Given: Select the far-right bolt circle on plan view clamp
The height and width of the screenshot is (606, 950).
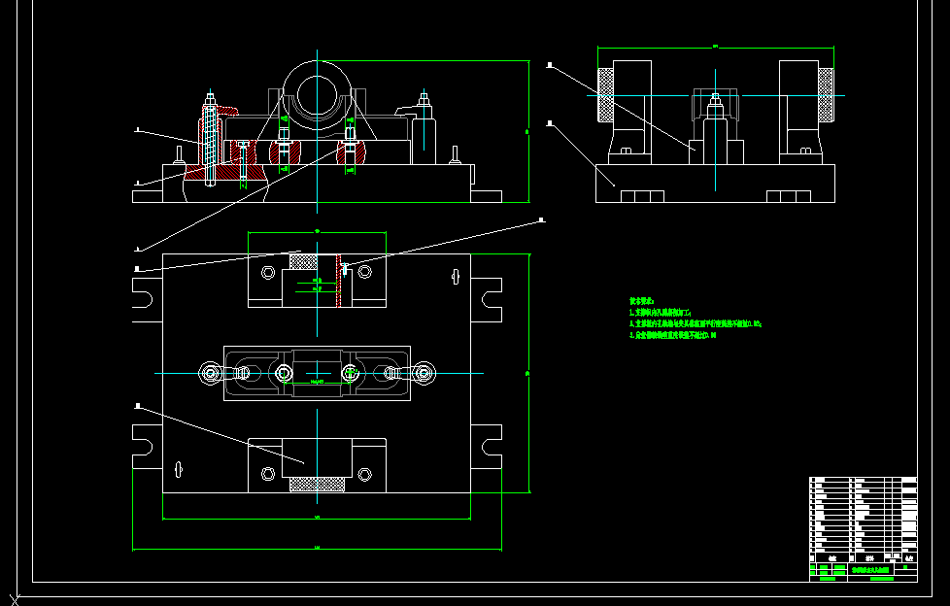Looking at the screenshot, I should pos(424,373).
